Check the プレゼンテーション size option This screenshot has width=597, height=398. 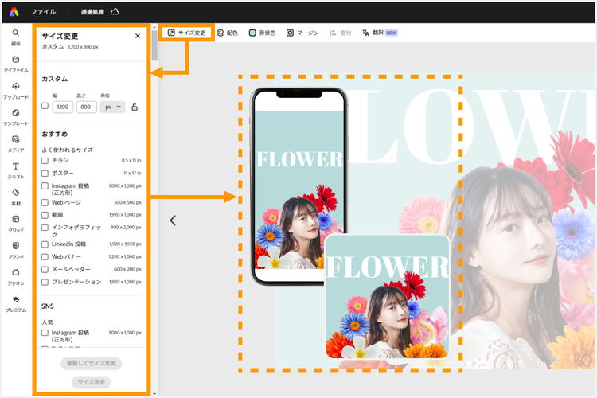coord(45,283)
